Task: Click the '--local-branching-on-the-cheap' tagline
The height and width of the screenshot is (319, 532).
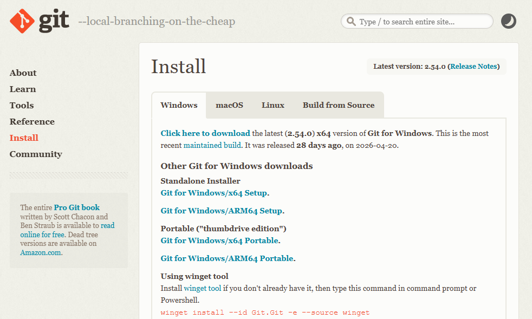Action: 157,21
